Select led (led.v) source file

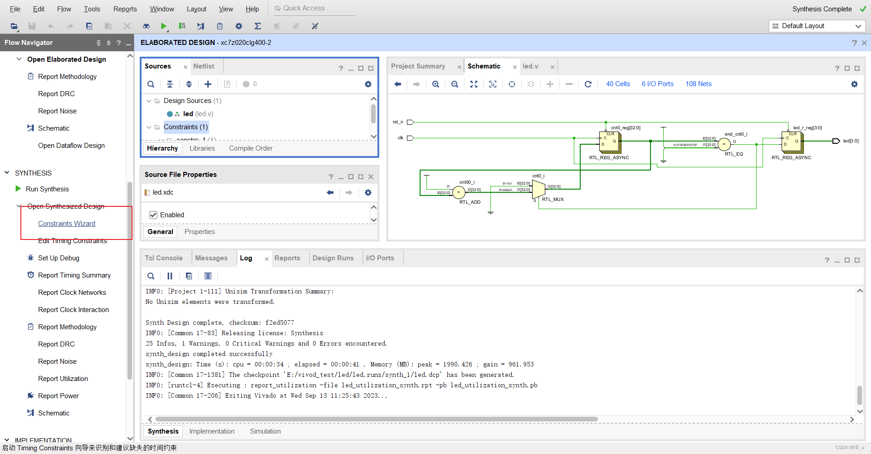(198, 114)
